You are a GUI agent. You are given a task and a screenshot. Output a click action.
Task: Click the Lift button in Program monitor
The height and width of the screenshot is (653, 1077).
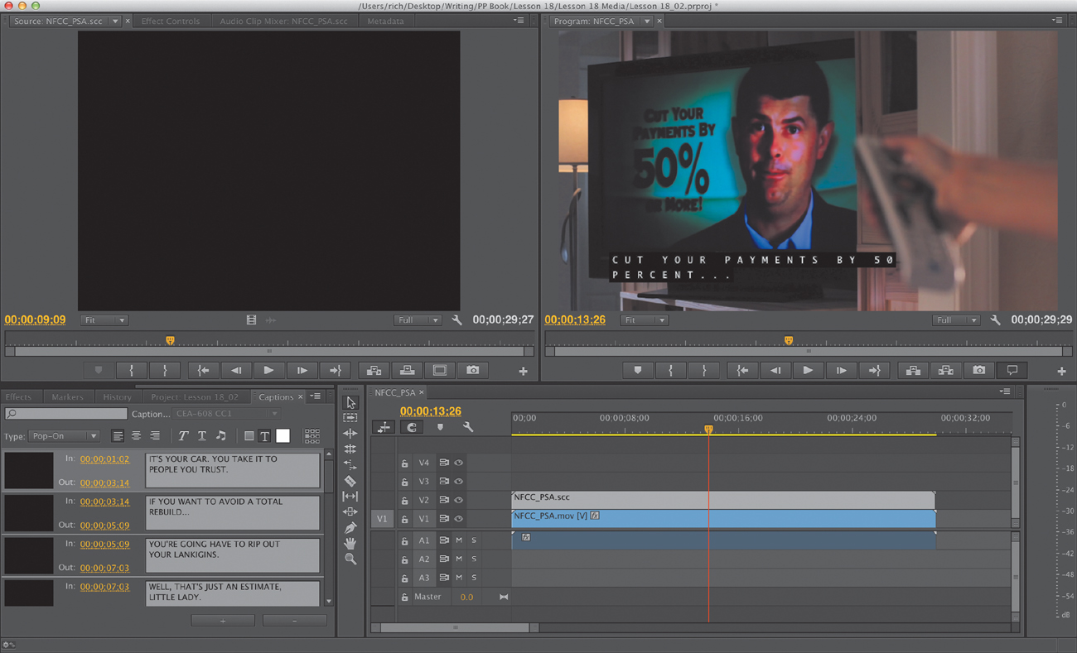tap(912, 371)
